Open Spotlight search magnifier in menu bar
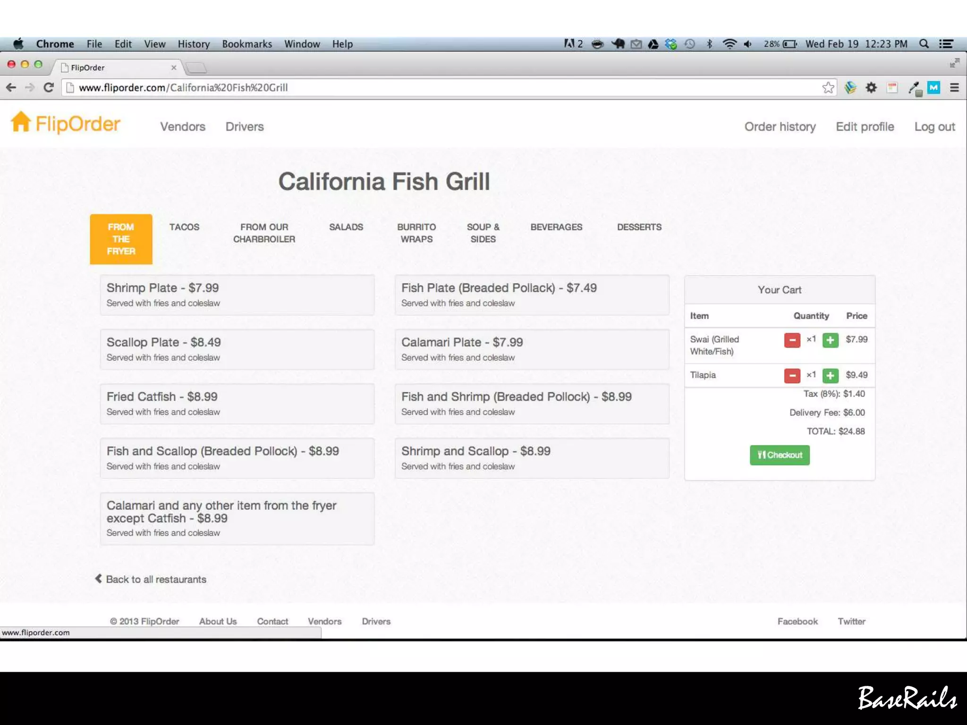 tap(924, 44)
